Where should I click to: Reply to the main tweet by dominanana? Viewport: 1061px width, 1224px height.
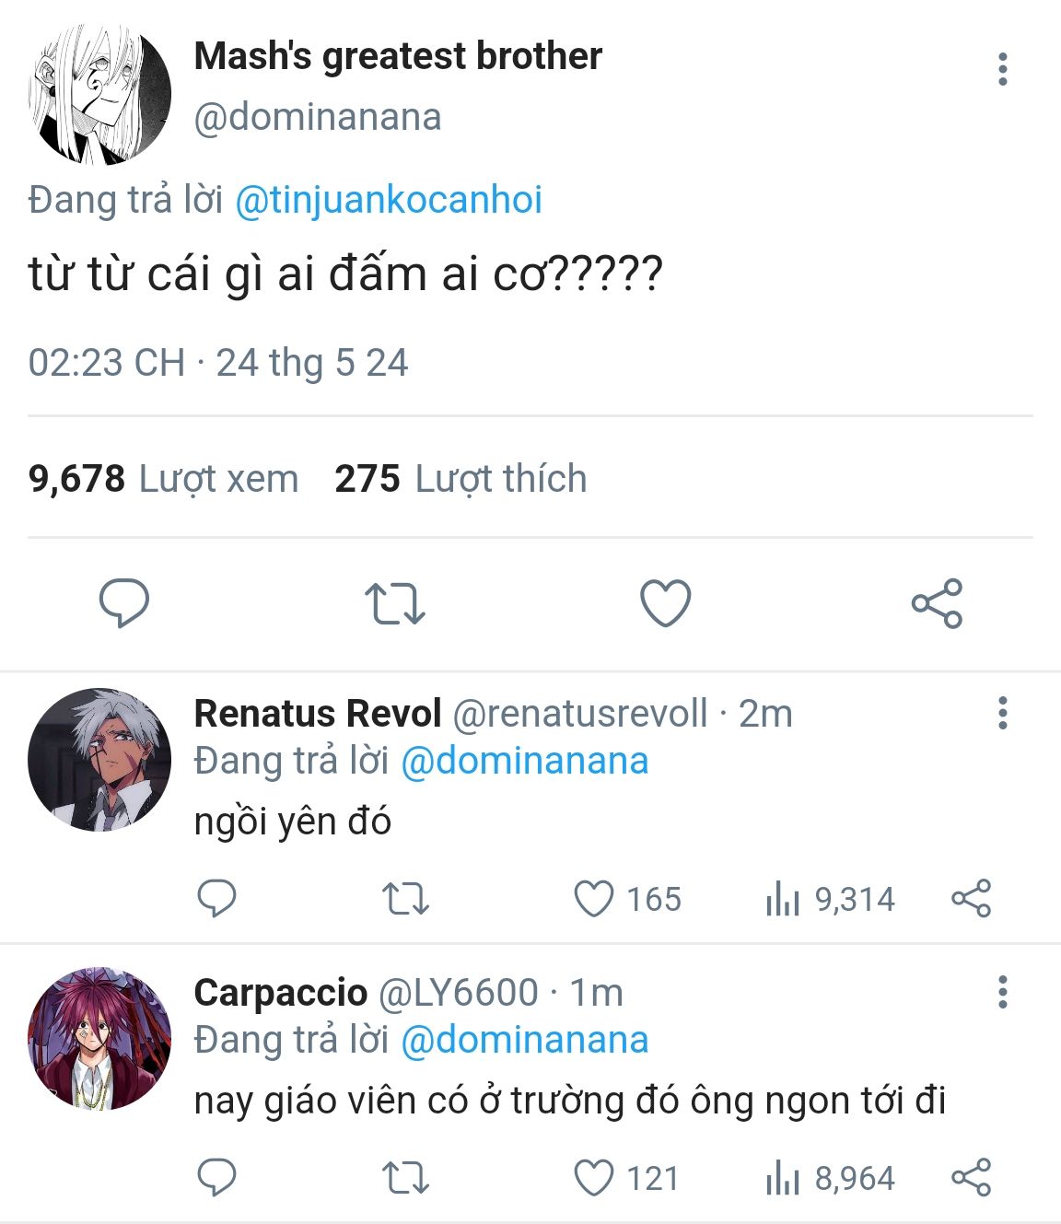pos(124,603)
